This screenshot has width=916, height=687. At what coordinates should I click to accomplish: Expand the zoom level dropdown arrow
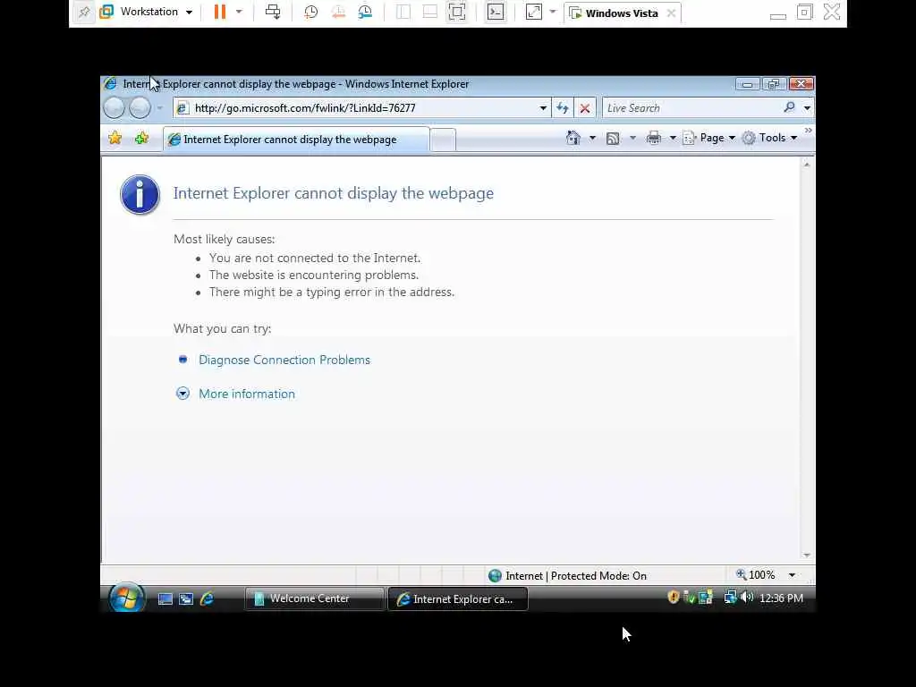click(x=792, y=575)
